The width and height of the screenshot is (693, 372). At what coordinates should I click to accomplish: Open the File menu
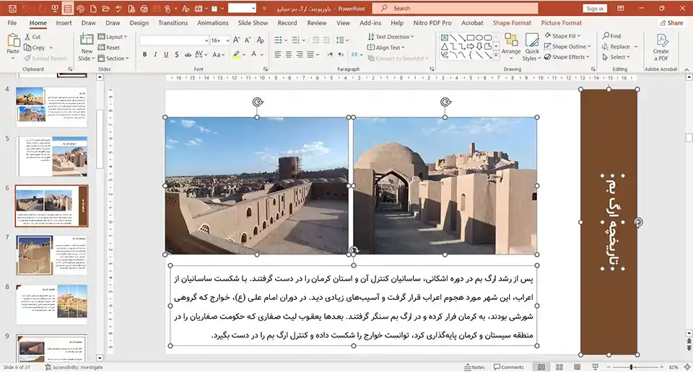(x=12, y=23)
